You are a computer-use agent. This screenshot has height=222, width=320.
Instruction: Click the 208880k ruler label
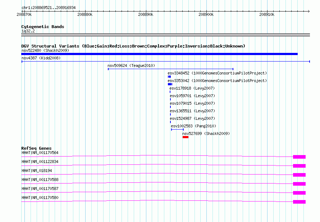point(85,14)
